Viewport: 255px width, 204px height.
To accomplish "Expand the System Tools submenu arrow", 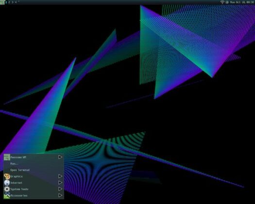I will pos(60,189).
